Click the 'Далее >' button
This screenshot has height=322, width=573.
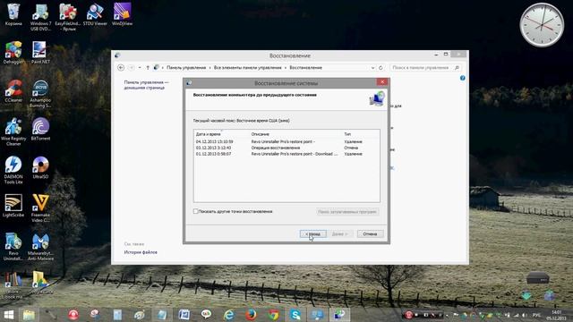[340, 233]
